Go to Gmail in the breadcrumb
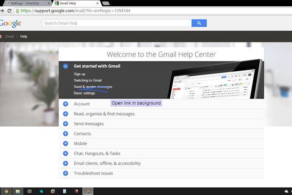 tap(9, 37)
